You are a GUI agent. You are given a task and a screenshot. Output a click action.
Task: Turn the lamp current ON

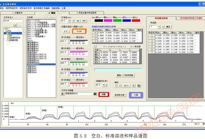coord(78,21)
